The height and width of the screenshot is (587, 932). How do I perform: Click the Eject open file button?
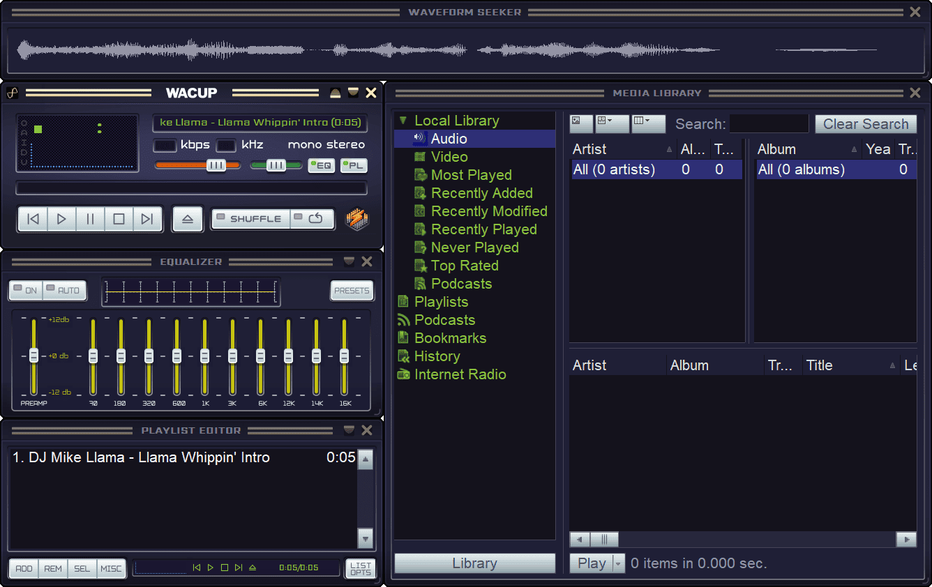pos(187,219)
